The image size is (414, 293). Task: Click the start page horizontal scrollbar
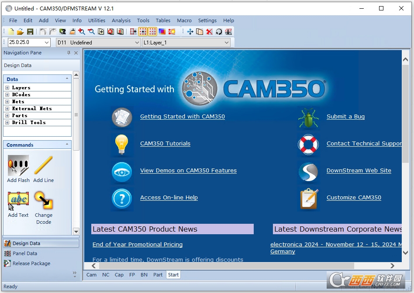click(x=226, y=266)
